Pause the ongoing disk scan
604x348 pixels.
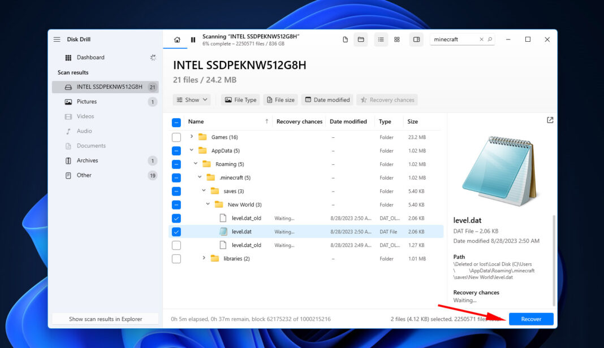click(193, 40)
